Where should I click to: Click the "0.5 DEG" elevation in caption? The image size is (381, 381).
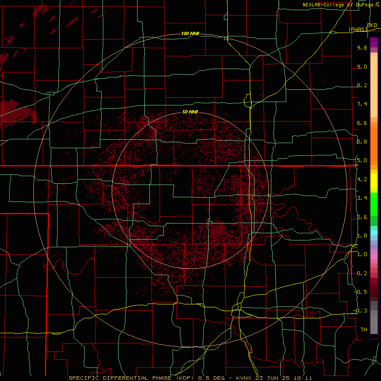pyautogui.click(x=211, y=378)
